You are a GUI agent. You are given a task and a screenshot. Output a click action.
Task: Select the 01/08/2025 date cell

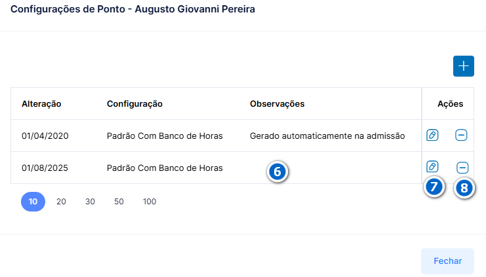(45, 168)
